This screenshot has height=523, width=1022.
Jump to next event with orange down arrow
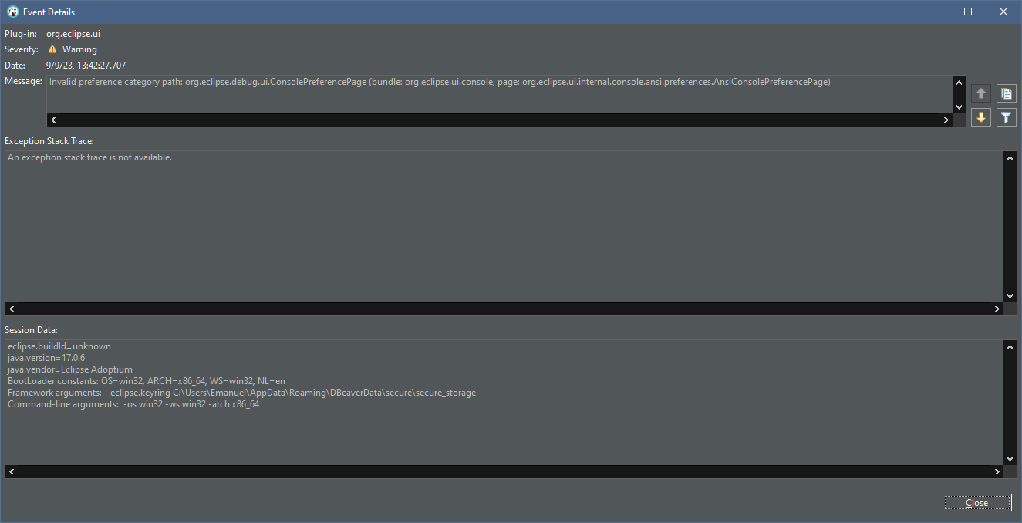click(980, 116)
